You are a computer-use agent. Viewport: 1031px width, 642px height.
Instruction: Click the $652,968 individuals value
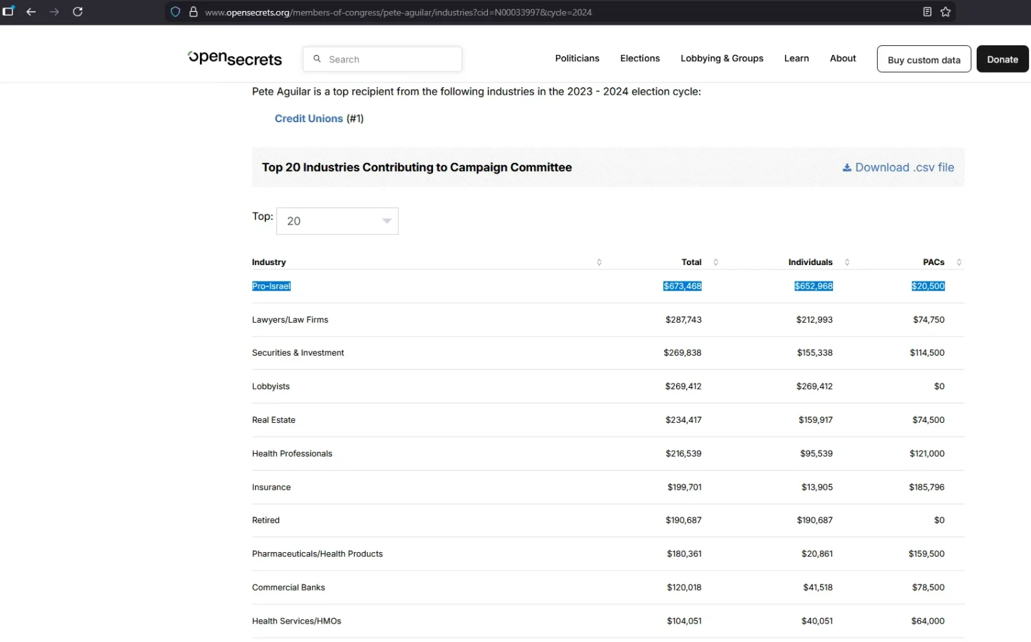(814, 286)
